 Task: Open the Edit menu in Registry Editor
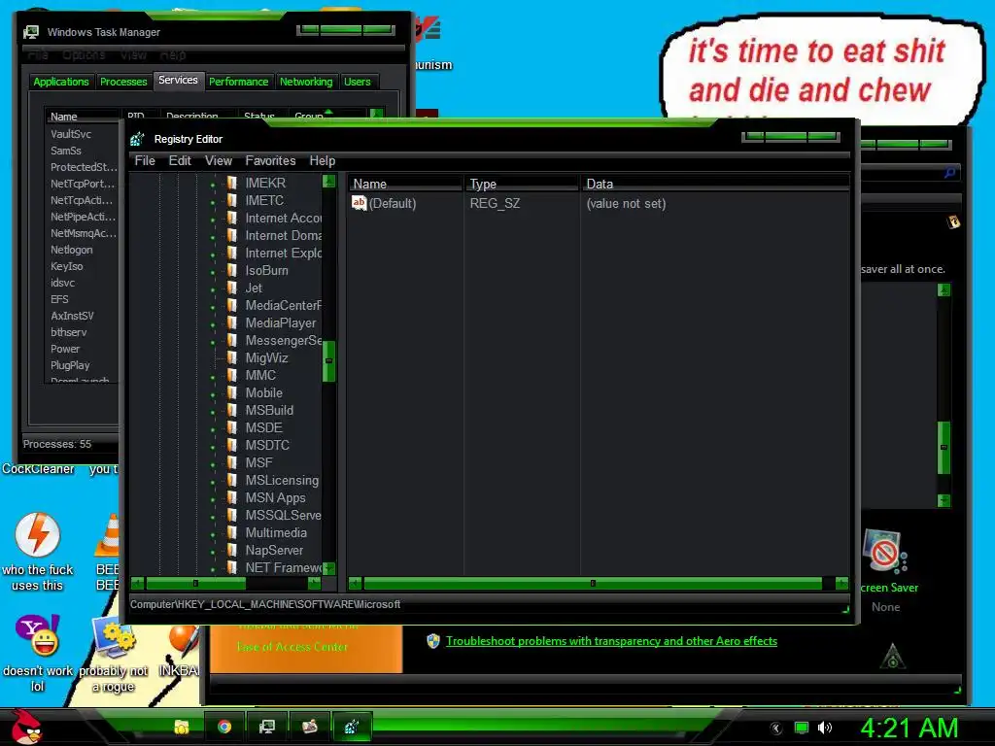(180, 160)
